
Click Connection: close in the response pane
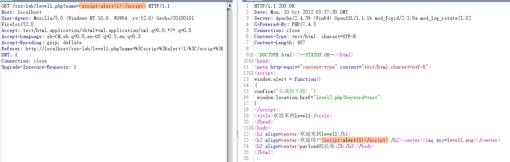(277, 30)
